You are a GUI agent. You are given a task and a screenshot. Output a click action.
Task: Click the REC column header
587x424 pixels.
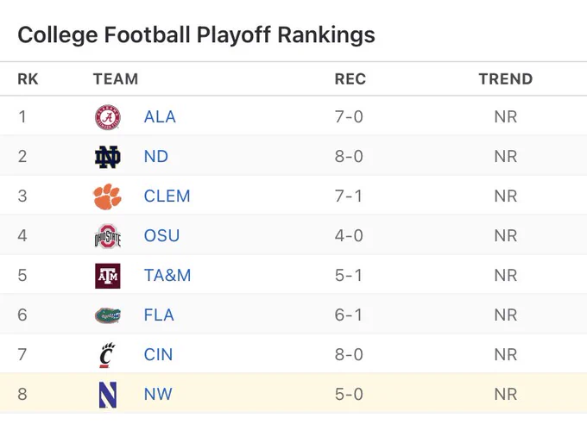[350, 79]
